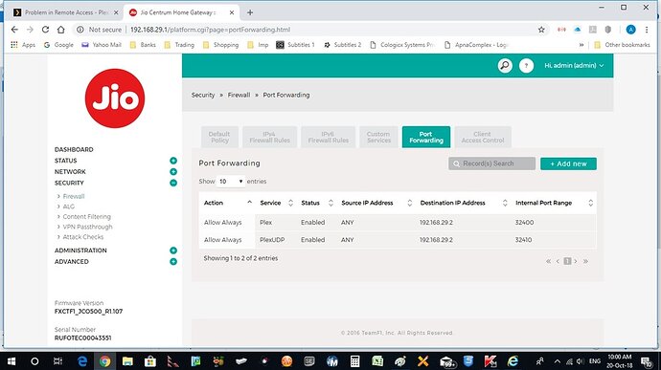
Task: Open the Show entries count dropdown
Action: [231, 182]
